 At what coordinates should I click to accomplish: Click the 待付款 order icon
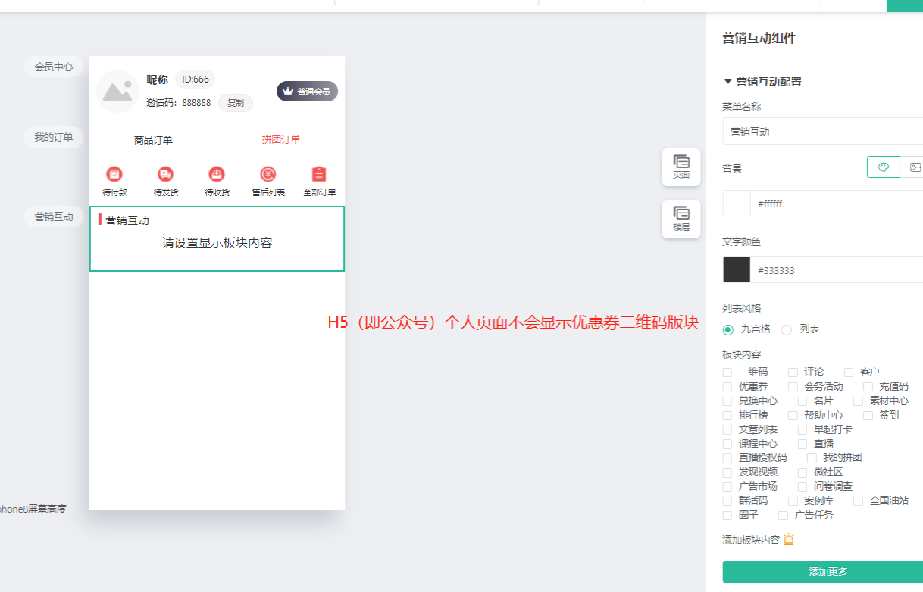tap(114, 175)
